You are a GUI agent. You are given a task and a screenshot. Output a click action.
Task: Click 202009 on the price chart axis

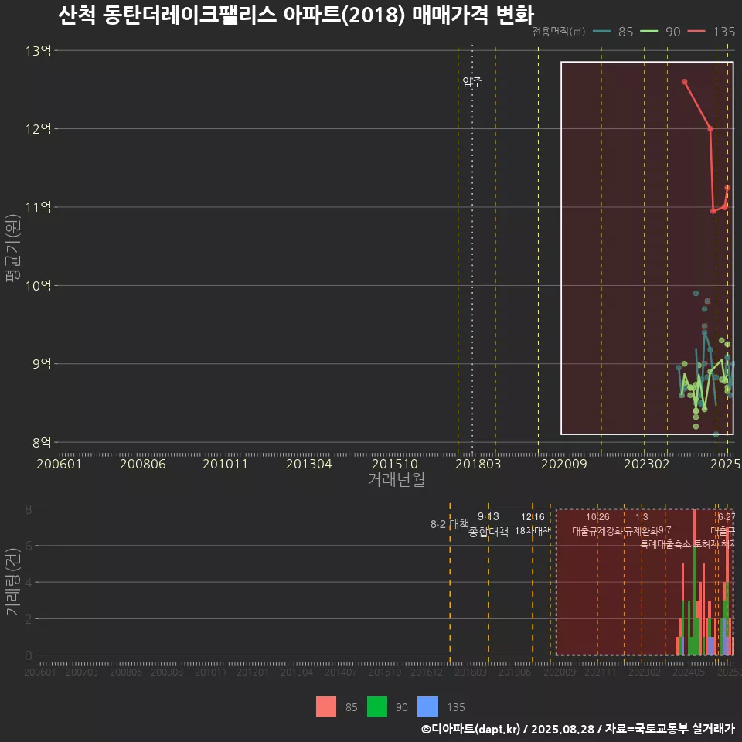pos(564,464)
